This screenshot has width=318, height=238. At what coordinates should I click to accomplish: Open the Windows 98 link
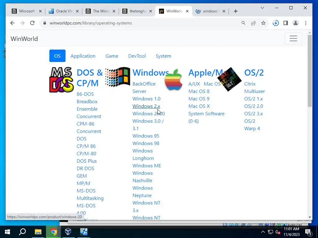tap(146, 143)
